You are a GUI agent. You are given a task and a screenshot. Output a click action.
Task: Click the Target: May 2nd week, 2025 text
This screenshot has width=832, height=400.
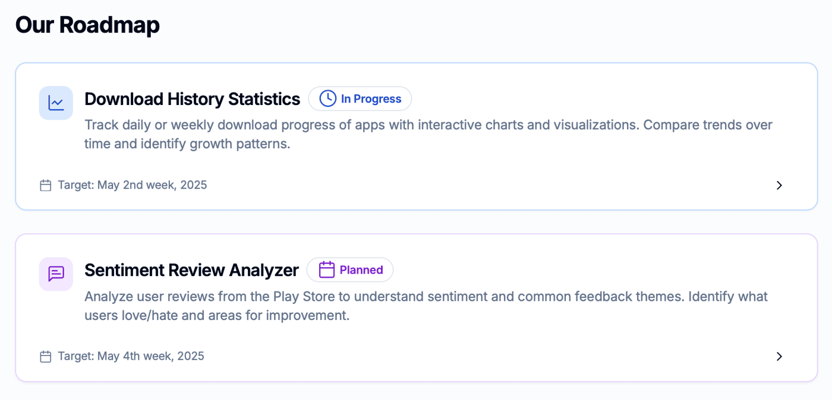[x=133, y=185]
